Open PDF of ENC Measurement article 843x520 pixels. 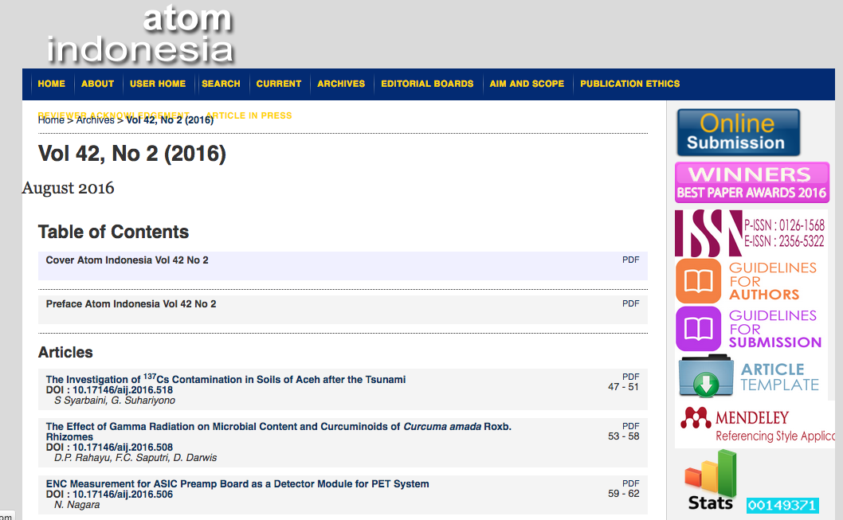point(630,483)
